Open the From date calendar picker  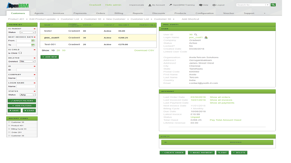pyautogui.click(x=33, y=41)
